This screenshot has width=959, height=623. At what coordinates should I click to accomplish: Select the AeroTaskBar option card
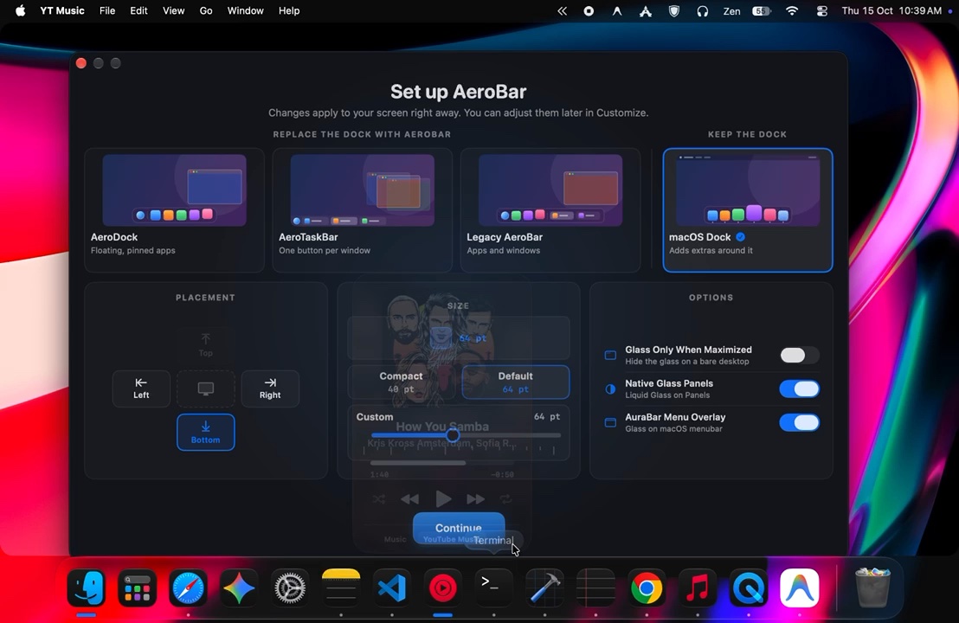pyautogui.click(x=362, y=209)
